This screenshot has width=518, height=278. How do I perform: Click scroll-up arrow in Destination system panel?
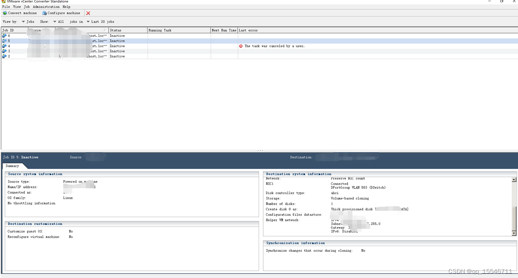514,179
